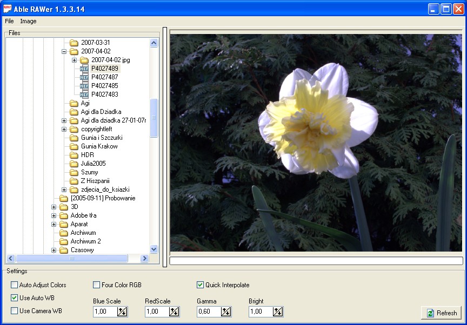Collapse the 2007-04-02 folder
Screen dimensions: 467x325
click(64, 51)
